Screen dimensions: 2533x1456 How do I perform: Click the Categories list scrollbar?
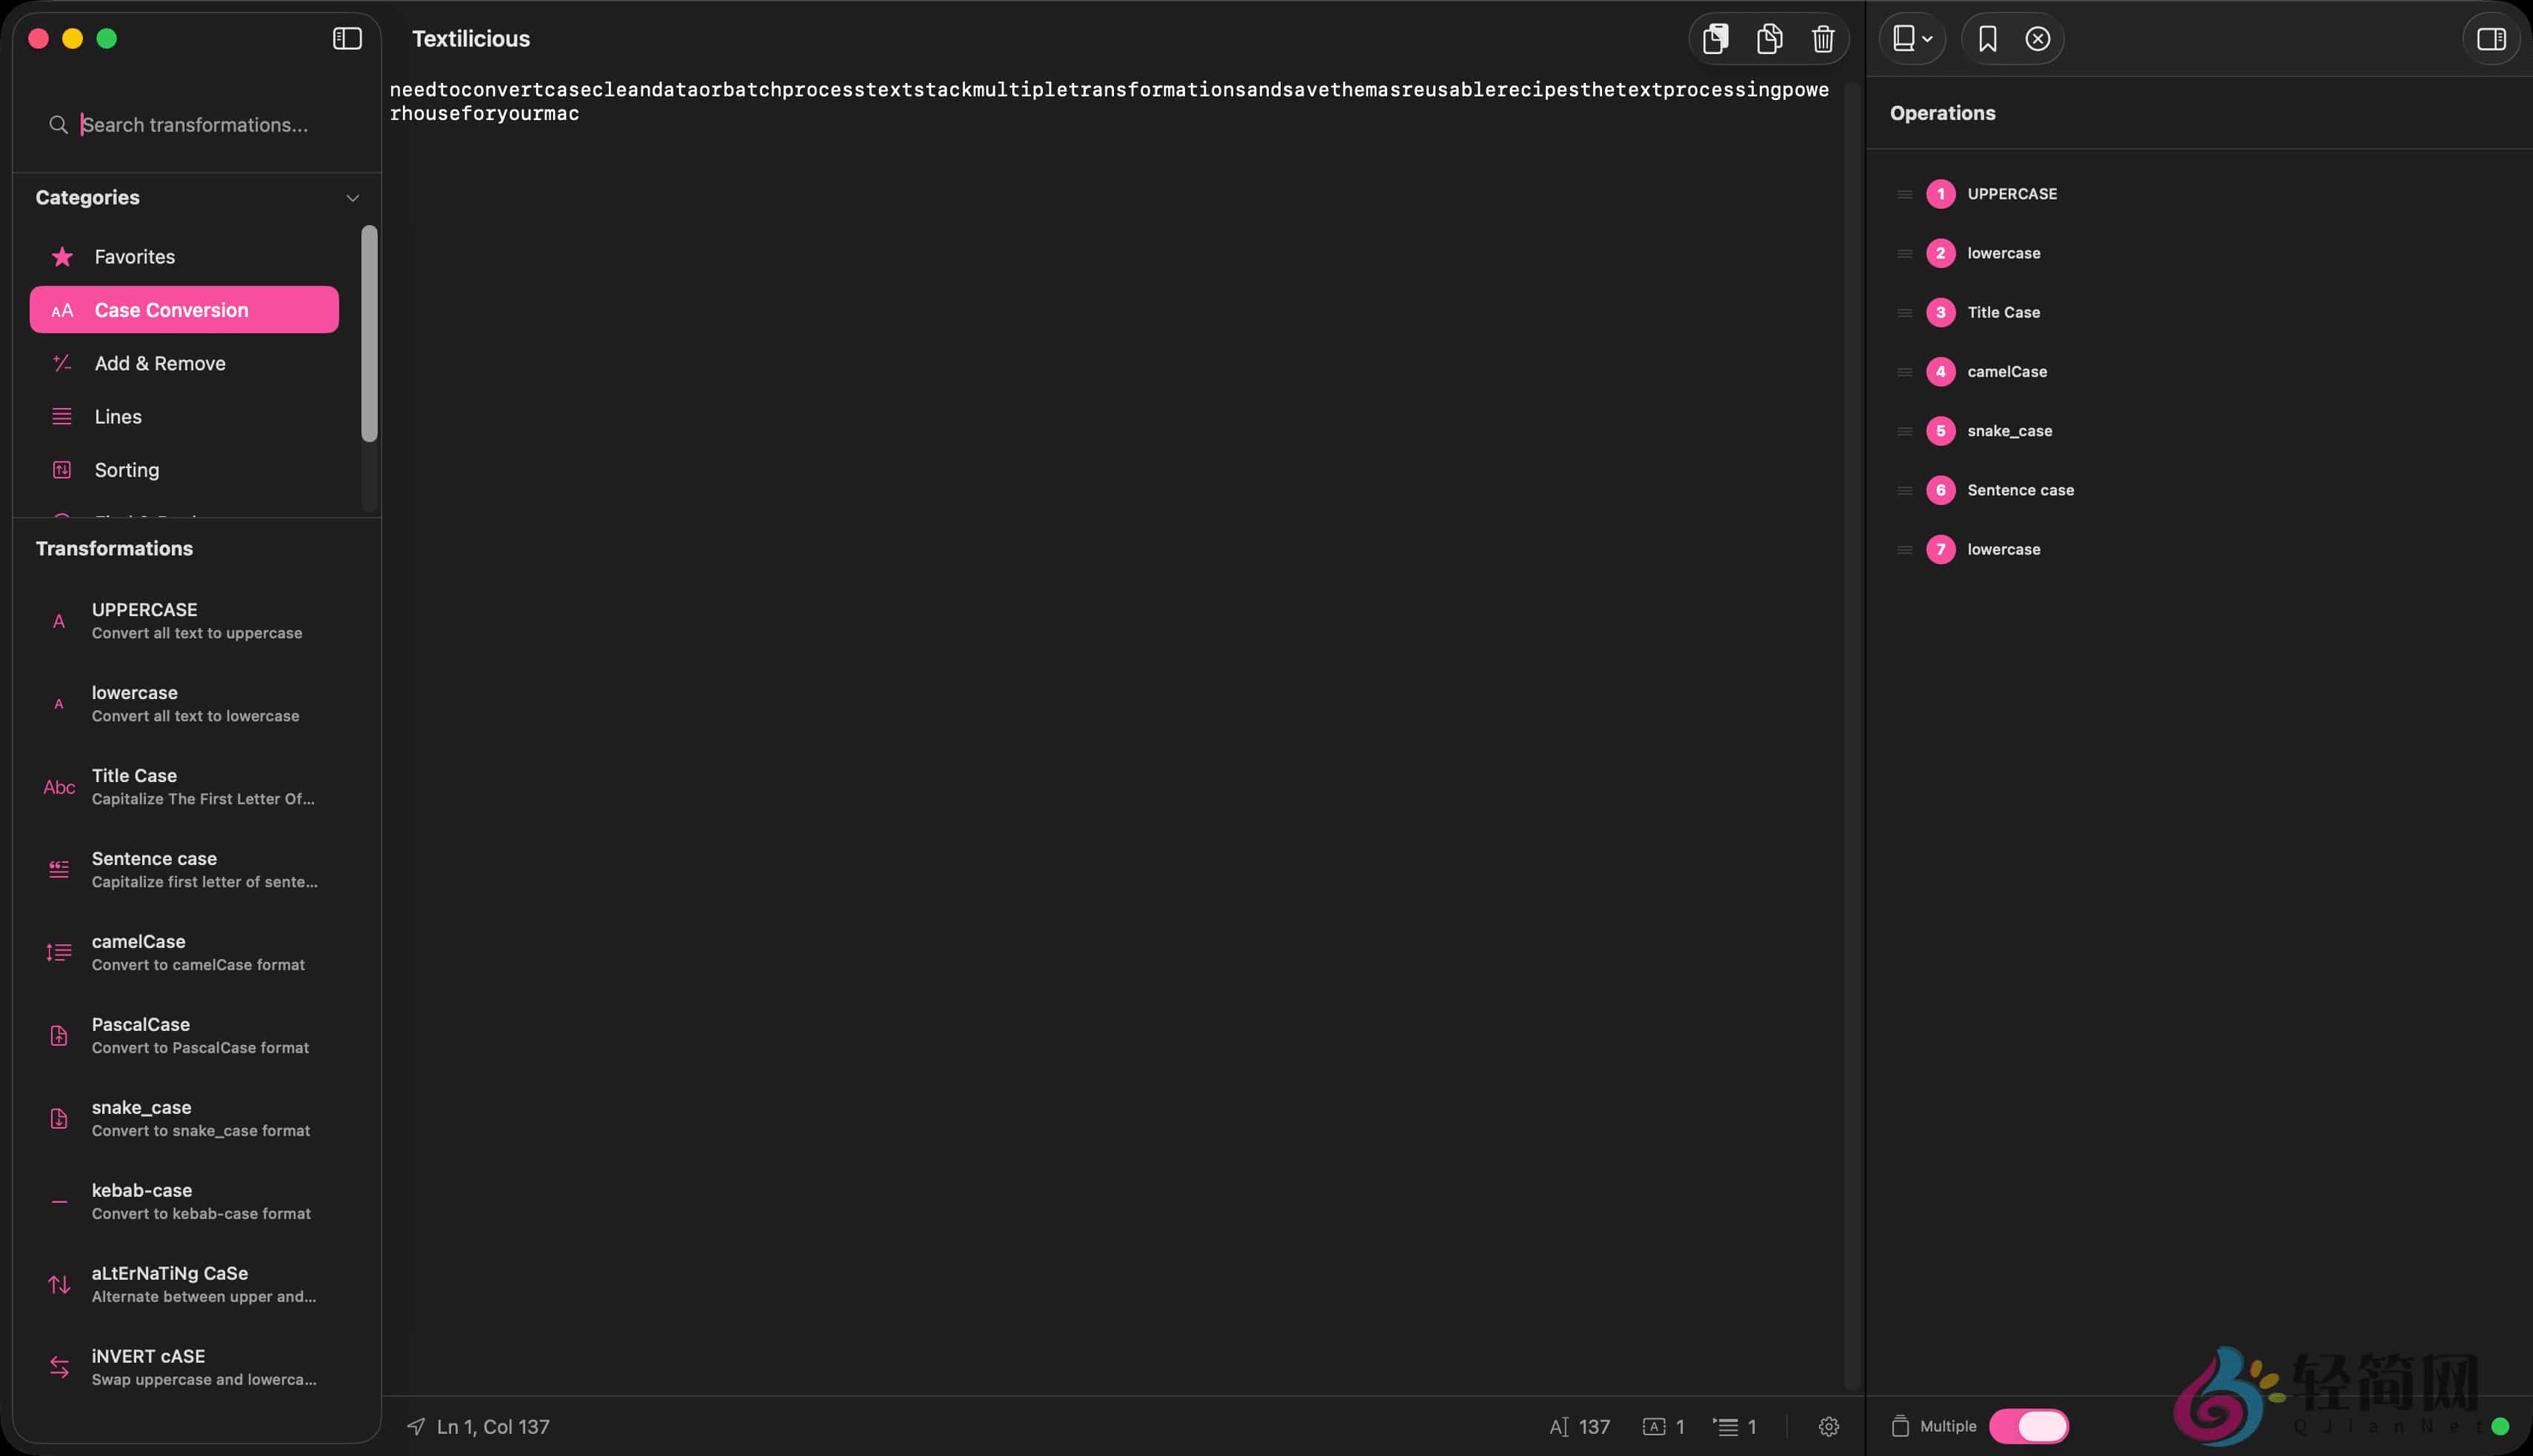point(369,334)
